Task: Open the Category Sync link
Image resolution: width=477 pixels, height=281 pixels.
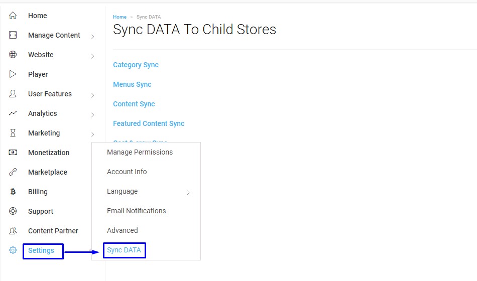Action: tap(136, 65)
